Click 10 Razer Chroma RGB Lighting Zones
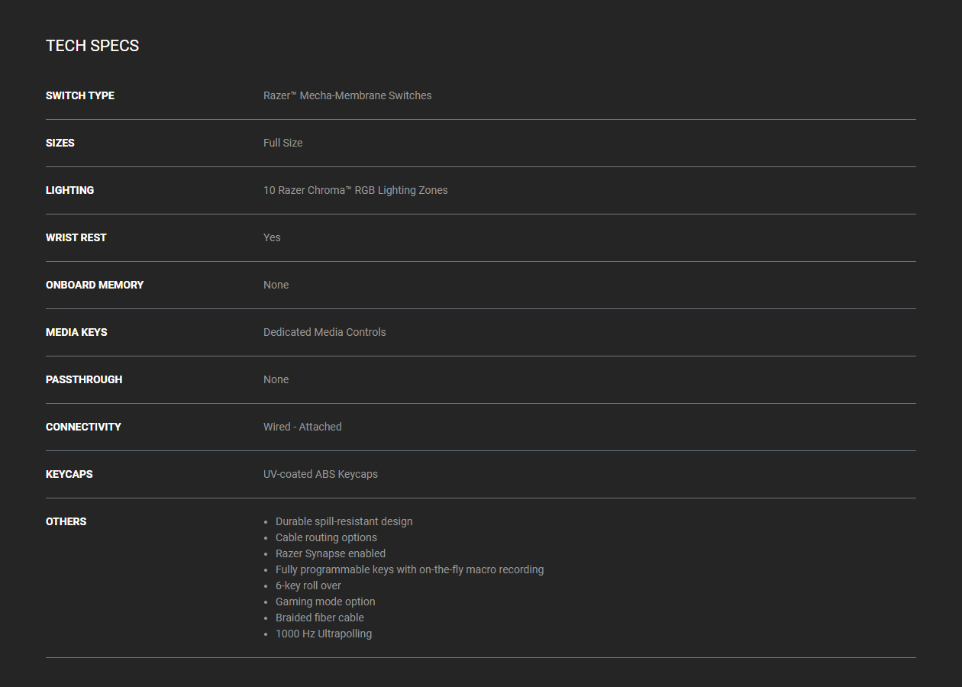 click(355, 190)
